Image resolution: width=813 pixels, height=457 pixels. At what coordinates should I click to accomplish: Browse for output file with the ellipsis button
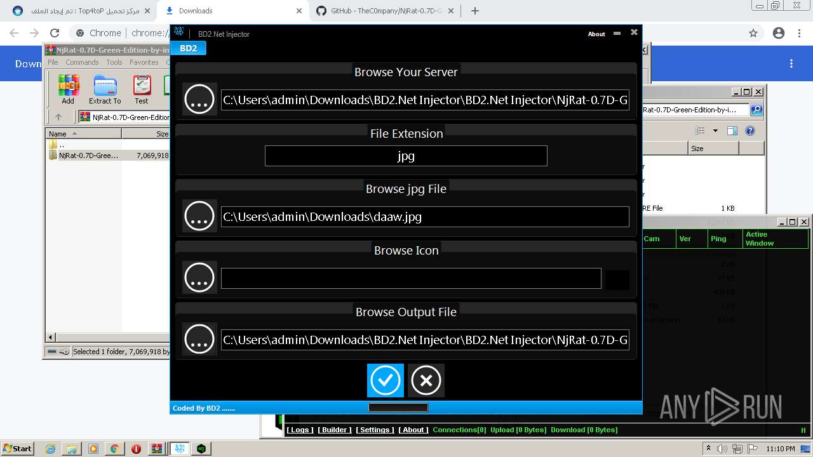(199, 339)
